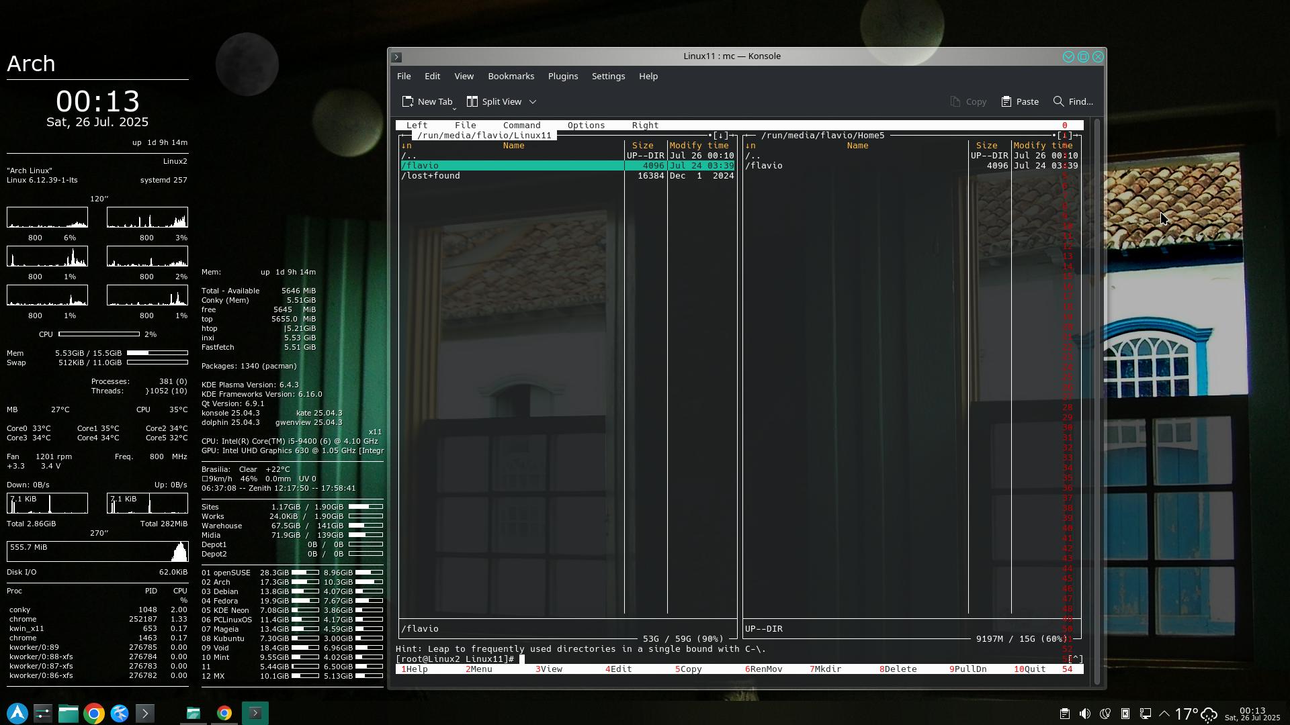Image resolution: width=1290 pixels, height=725 pixels.
Task: Open the Arch application launcher
Action: 17,713
